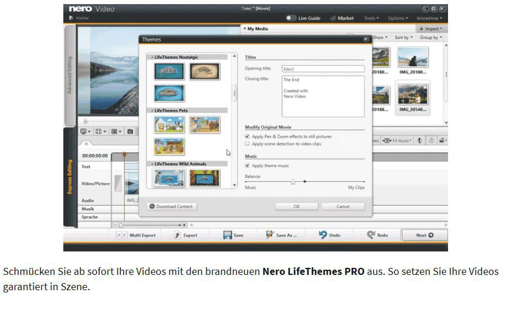509x313 pixels.
Task: Open the Sort by dropdown
Action: point(404,38)
